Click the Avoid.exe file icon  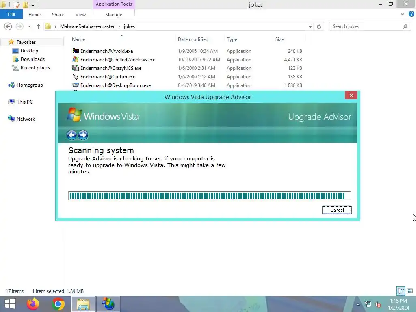pyautogui.click(x=76, y=51)
